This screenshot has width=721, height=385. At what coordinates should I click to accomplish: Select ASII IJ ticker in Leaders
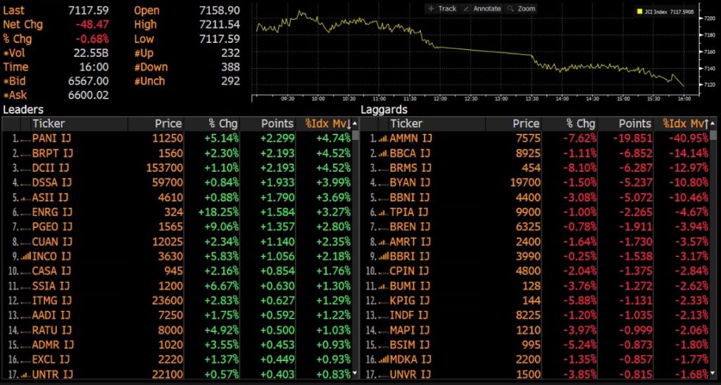pos(51,197)
